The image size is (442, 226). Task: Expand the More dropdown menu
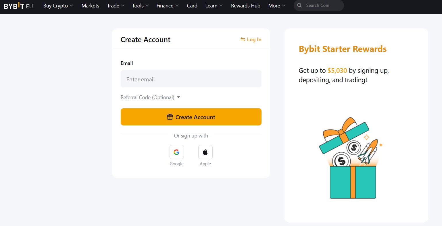coord(277,6)
